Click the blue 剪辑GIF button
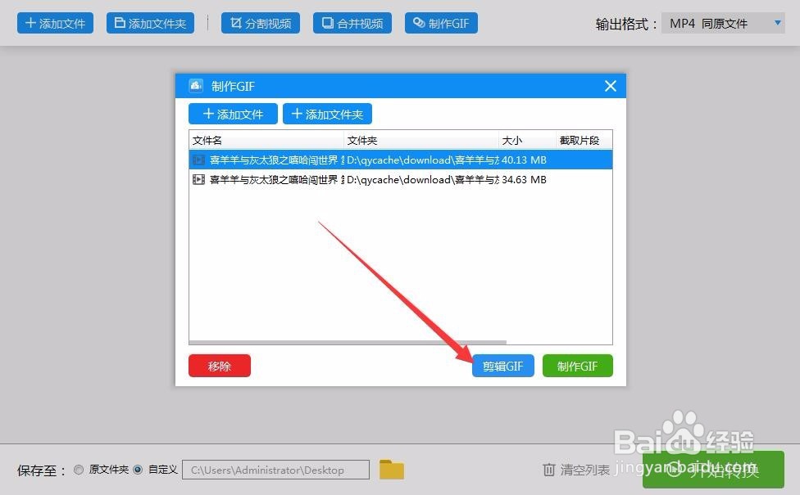Viewport: 800px width, 495px height. click(x=503, y=367)
